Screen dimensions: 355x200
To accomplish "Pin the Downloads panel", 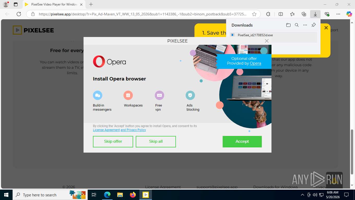I will coord(313,25).
